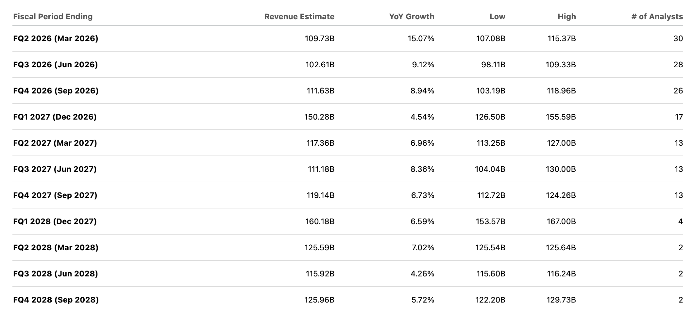Click the 6.59% YoY growth cell

pyautogui.click(x=422, y=222)
